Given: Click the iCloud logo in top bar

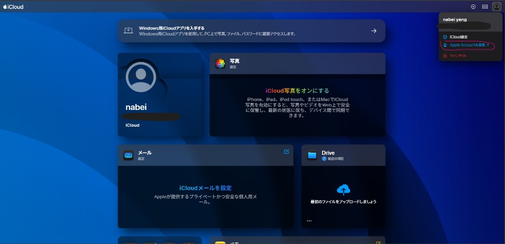Looking at the screenshot, I should (x=13, y=7).
